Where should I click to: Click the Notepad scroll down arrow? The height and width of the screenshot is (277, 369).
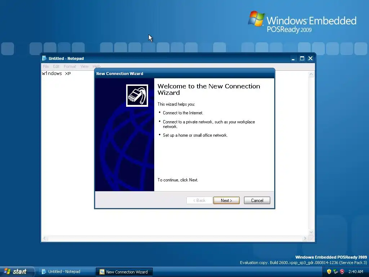tap(311, 232)
